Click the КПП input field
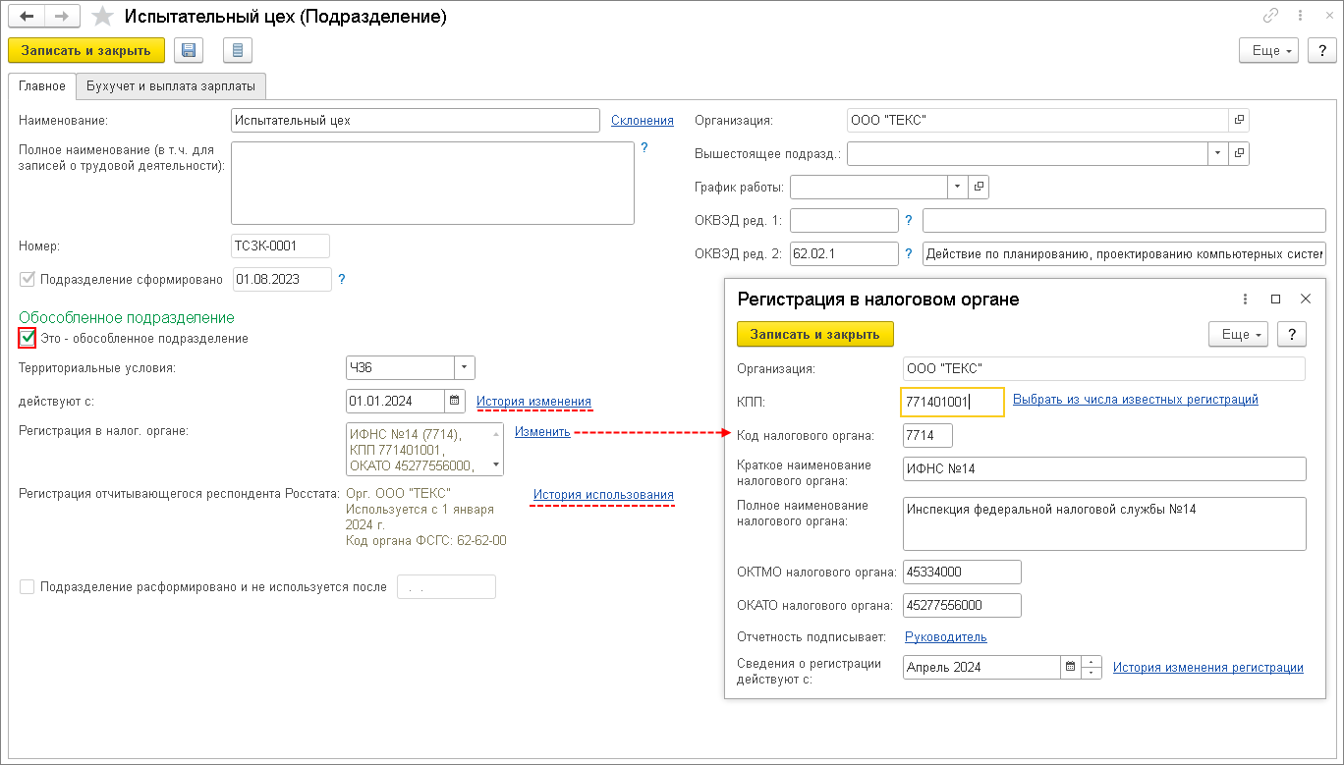 [951, 402]
